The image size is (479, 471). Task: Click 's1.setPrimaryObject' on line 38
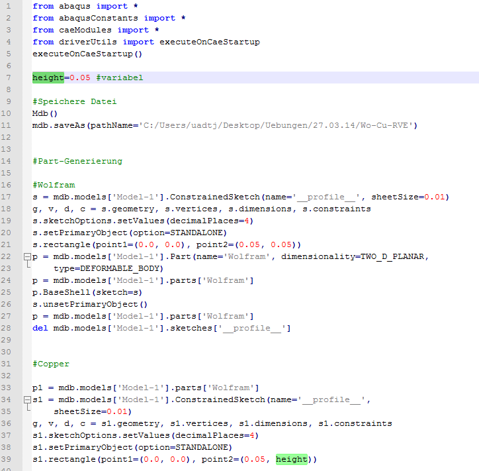[83, 447]
